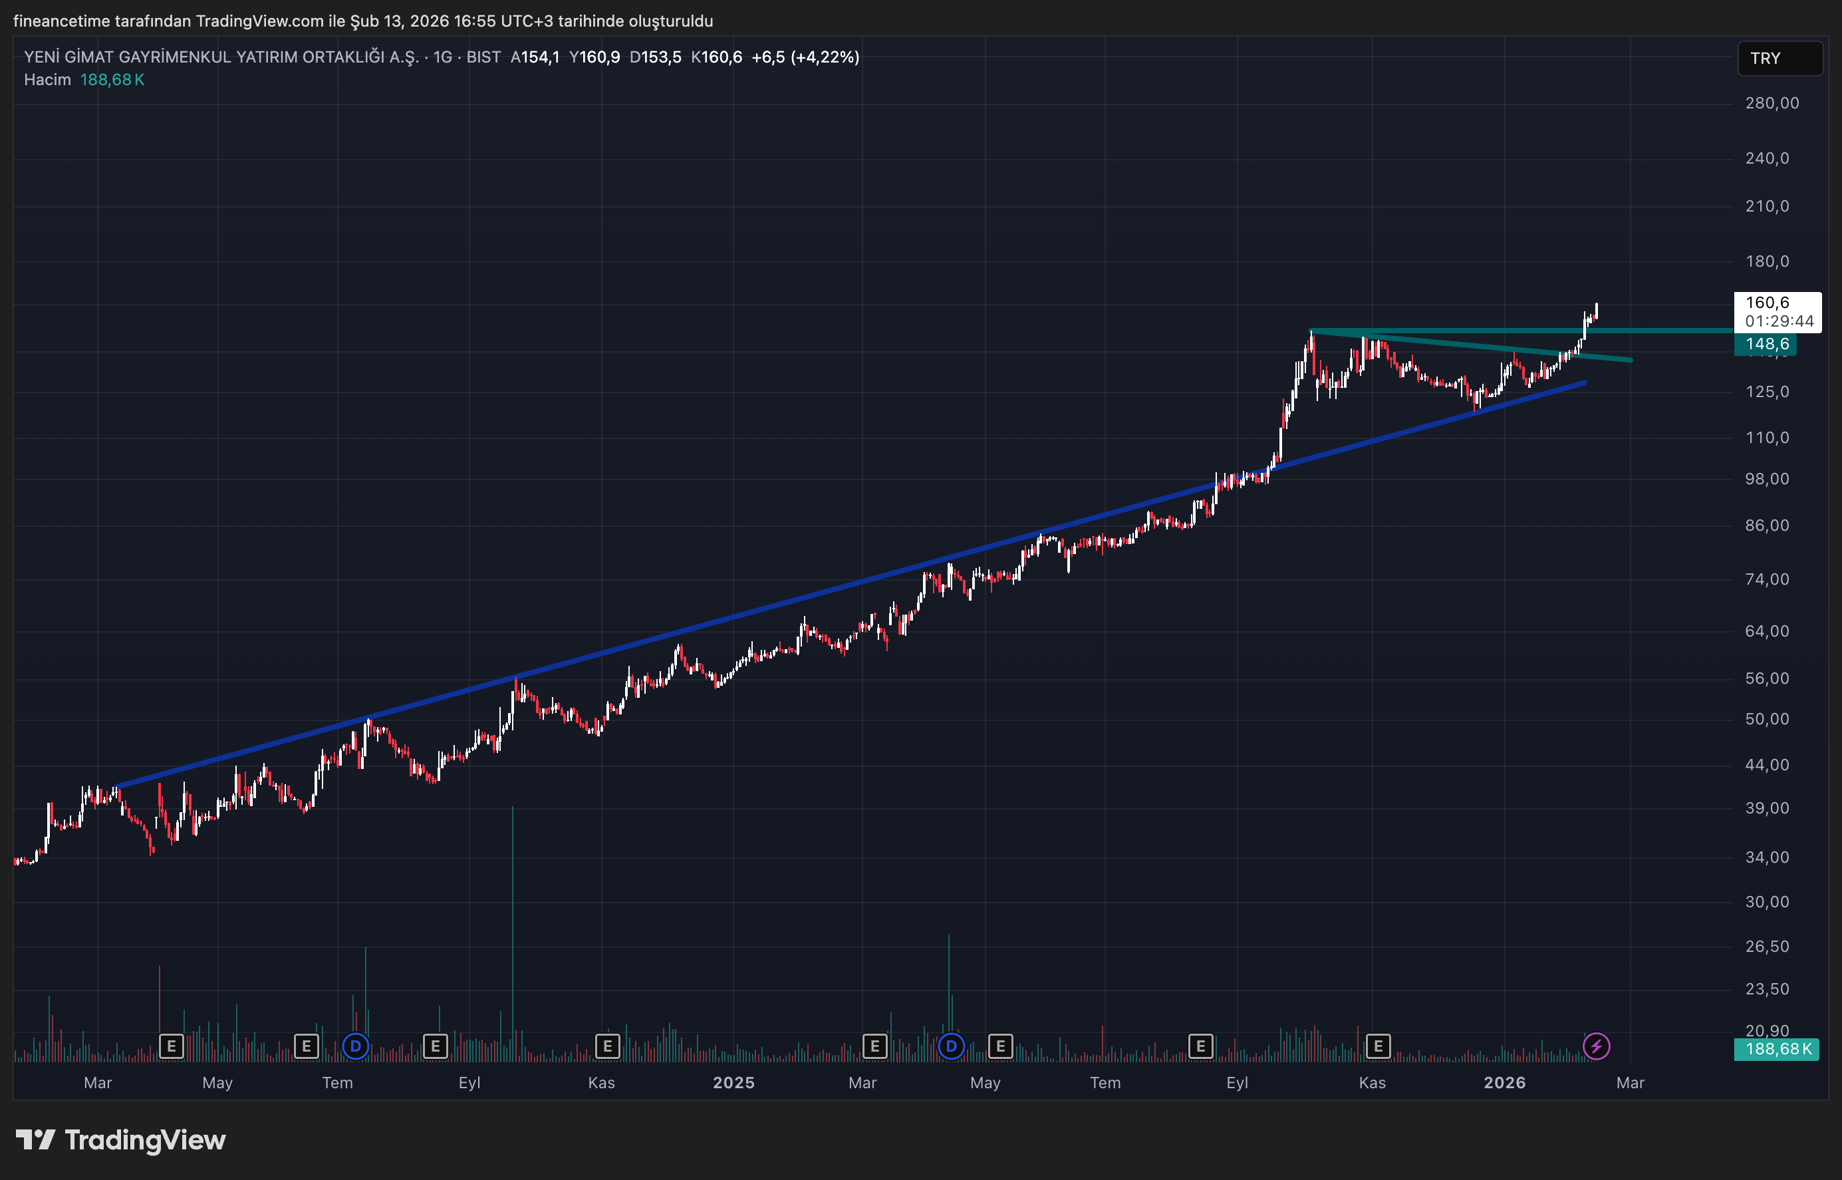
Task: Click dividend D marker before May 2025
Action: pos(951,1046)
